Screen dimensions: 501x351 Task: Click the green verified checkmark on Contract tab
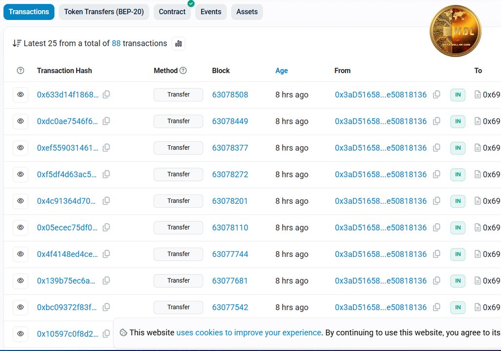191,4
